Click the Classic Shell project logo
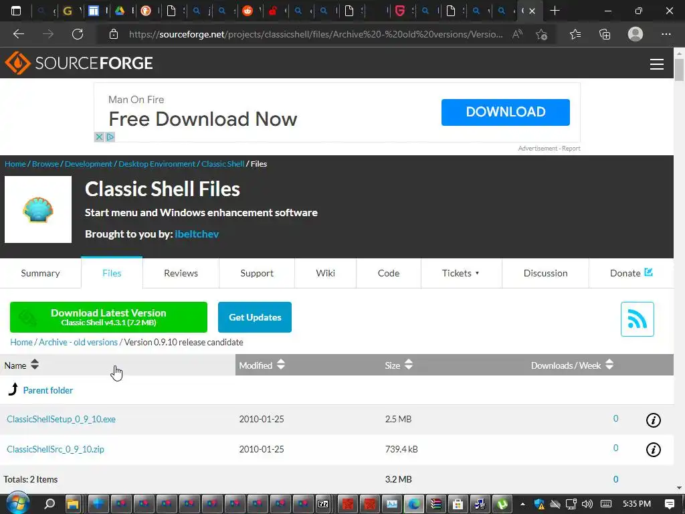The height and width of the screenshot is (514, 685). (38, 209)
